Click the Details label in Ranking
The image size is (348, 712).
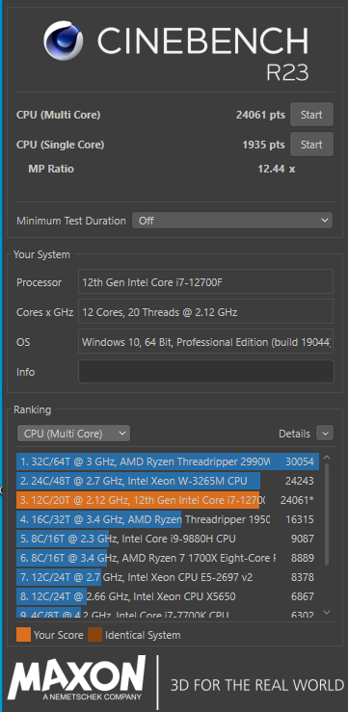[x=294, y=435]
